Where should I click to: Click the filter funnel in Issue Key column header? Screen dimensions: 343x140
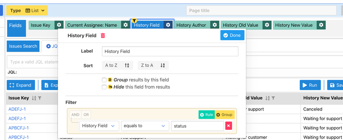(x=39, y=98)
